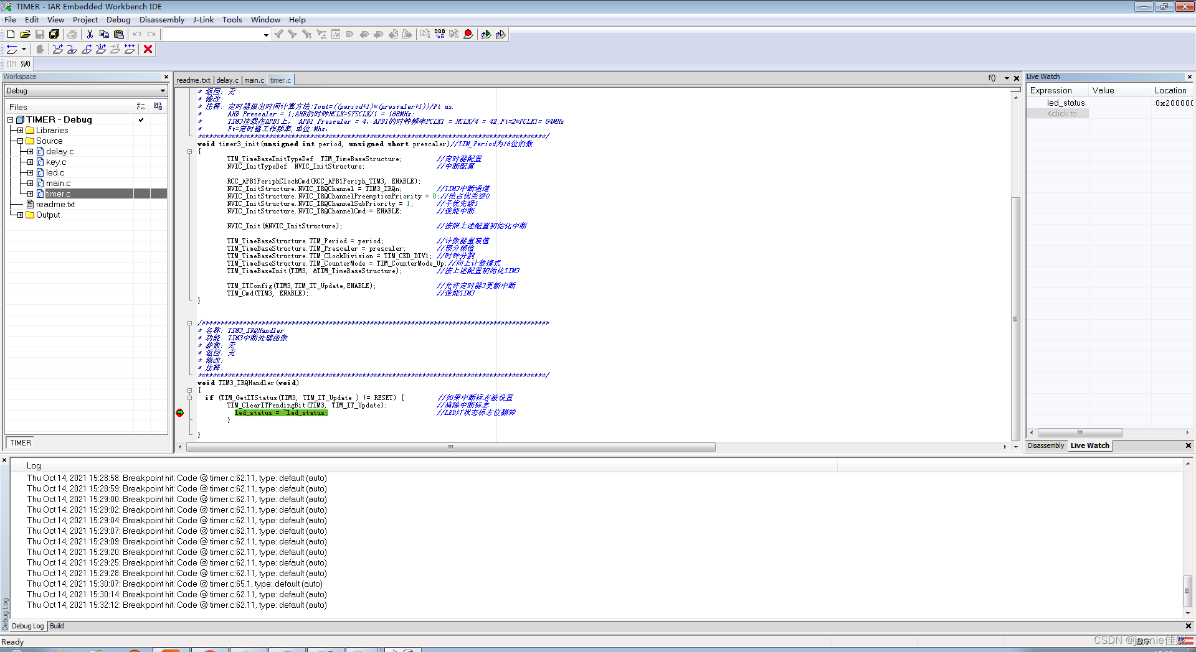
Task: Click the Cut scissors icon
Action: tap(90, 34)
